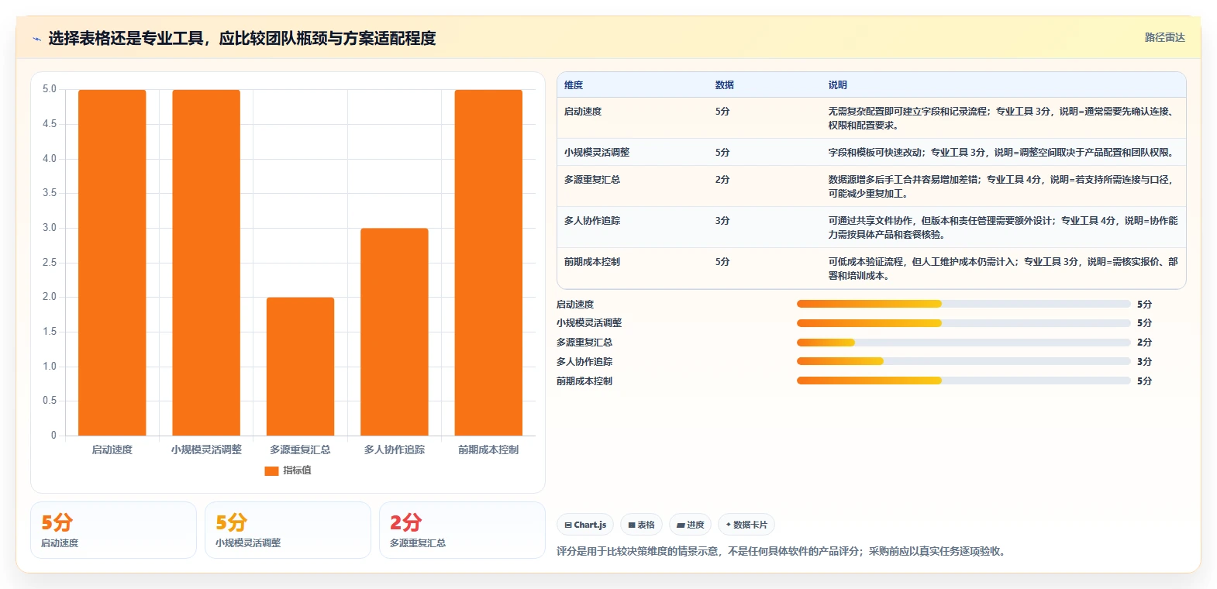Click the 前期成本控制 progress bar
The height and width of the screenshot is (589, 1217).
coord(964,381)
